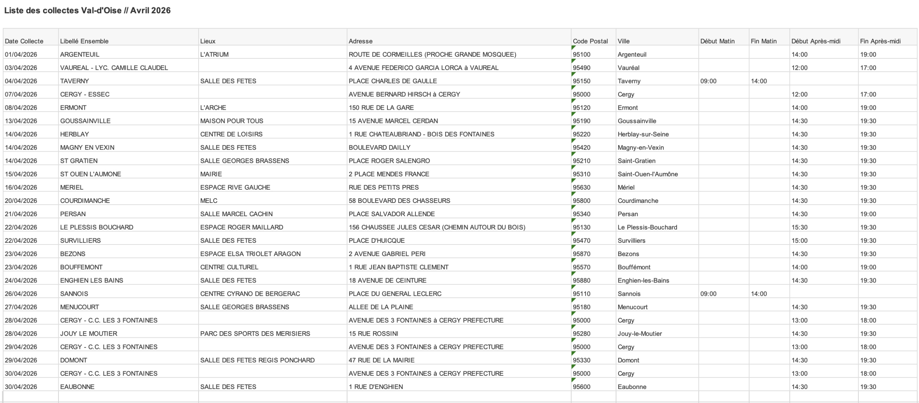This screenshot has width=919, height=403.
Task: Click postal code 95100 for Argenteuil
Action: (x=582, y=54)
